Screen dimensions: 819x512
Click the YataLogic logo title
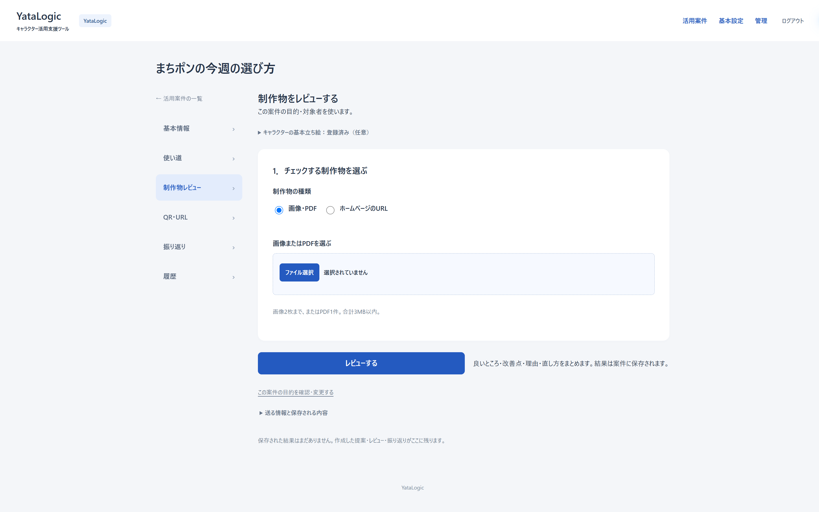click(39, 16)
